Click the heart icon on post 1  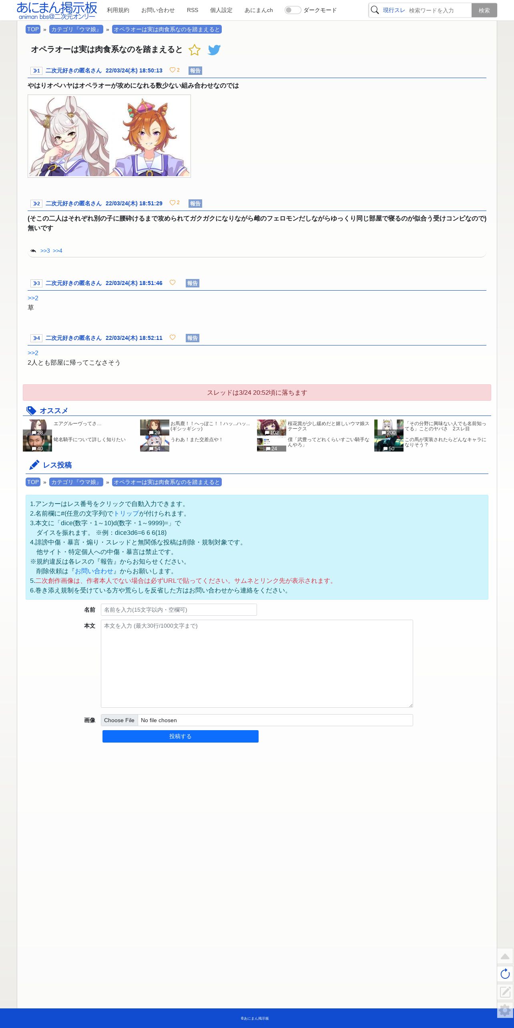(173, 70)
